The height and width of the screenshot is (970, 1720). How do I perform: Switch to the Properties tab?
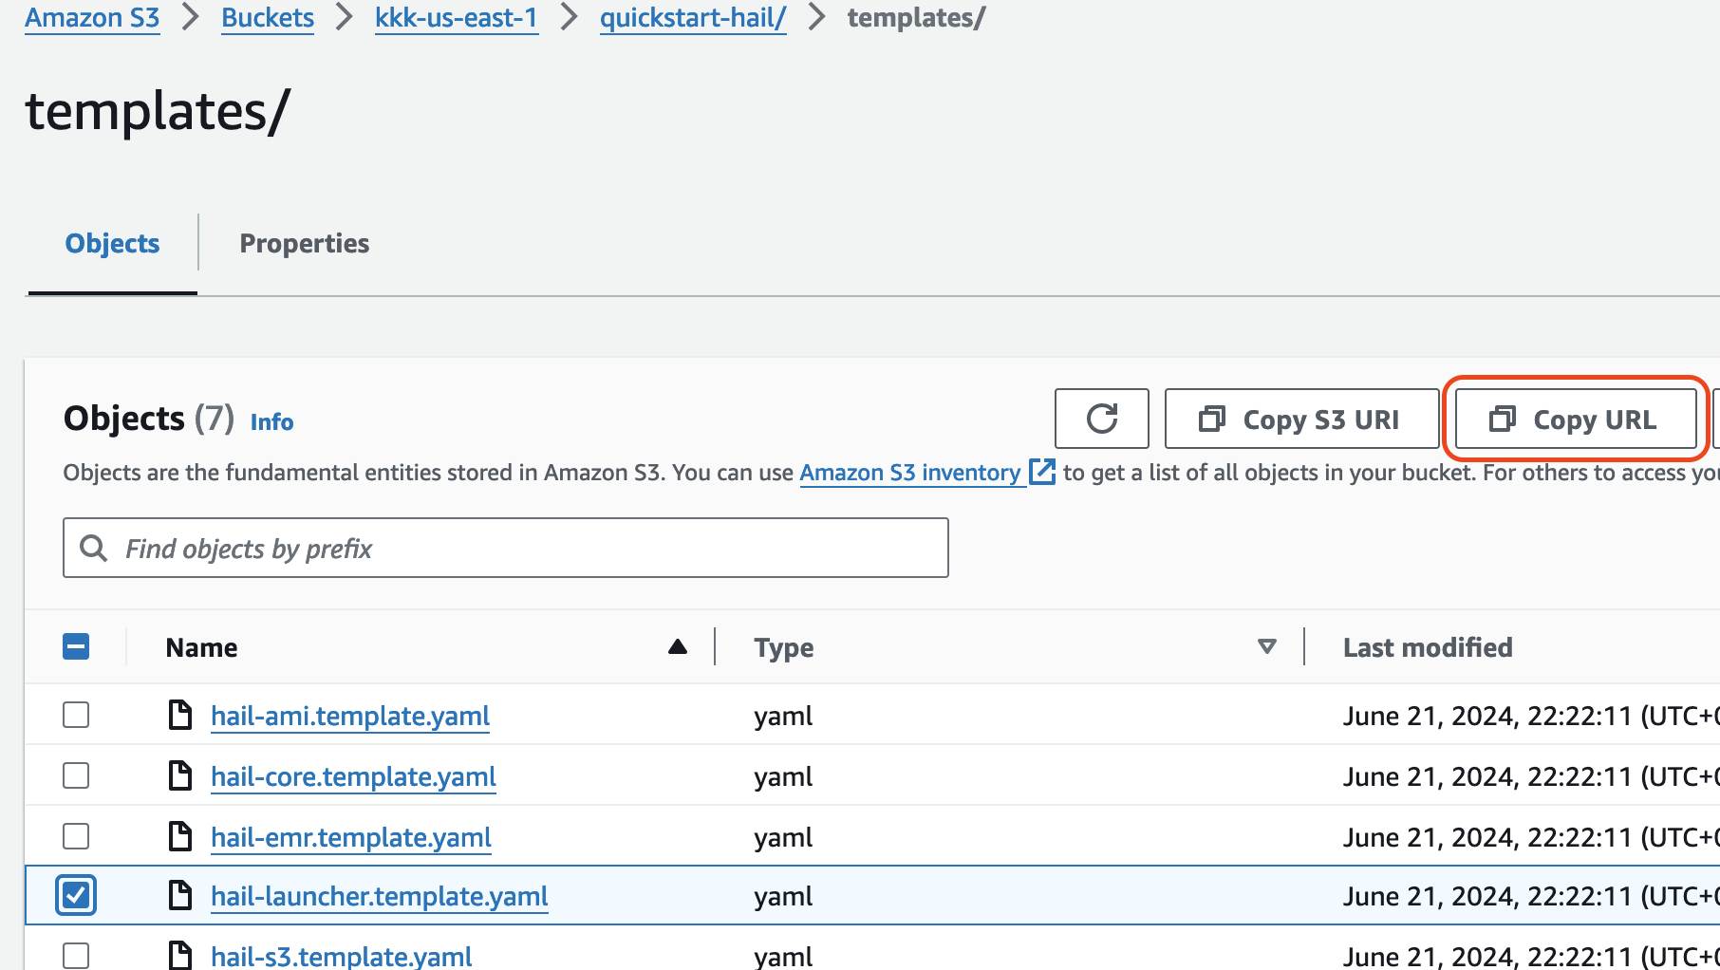[x=305, y=244]
